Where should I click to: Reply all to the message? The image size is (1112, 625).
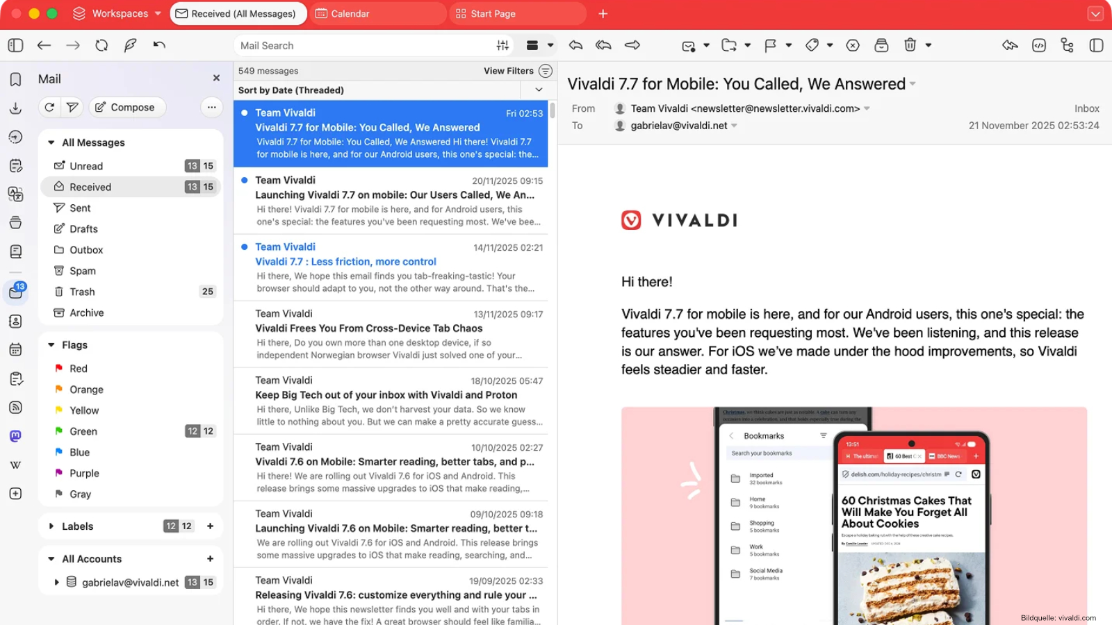coord(603,45)
